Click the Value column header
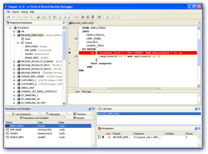 click(x=74, y=122)
